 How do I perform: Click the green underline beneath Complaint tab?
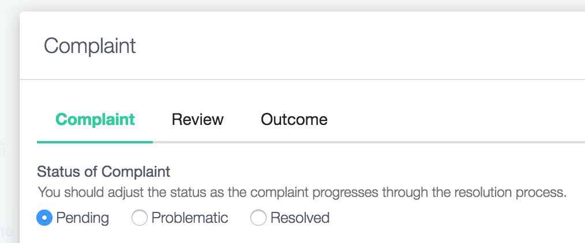(95, 141)
